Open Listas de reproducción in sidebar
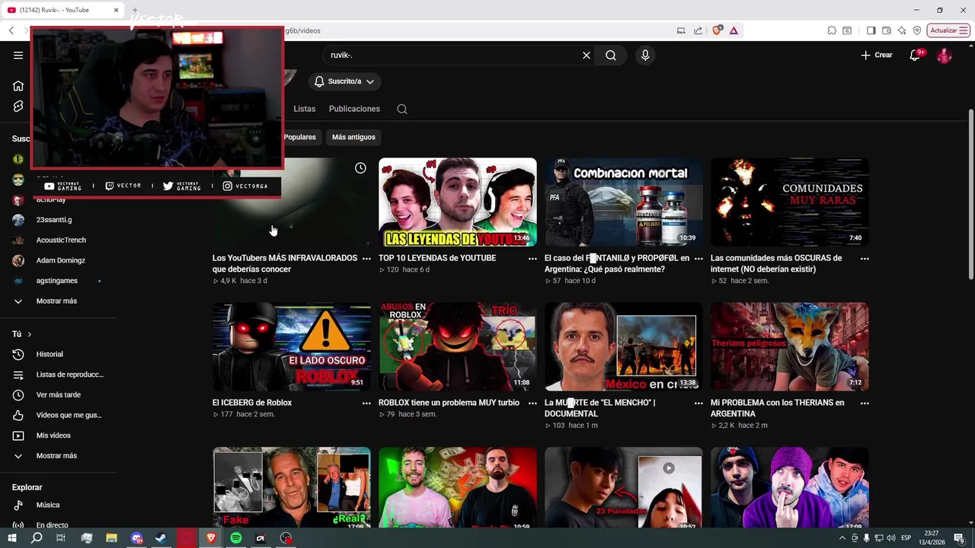The image size is (975, 548). 59,375
